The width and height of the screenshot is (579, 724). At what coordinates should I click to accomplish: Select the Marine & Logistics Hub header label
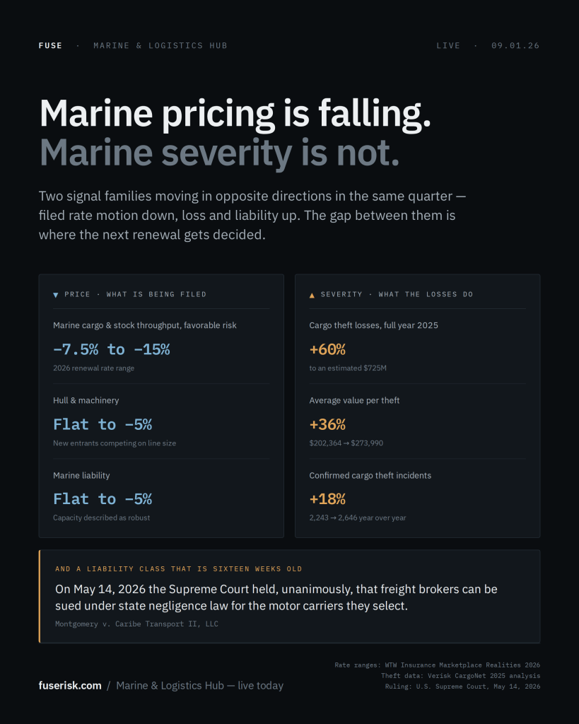click(x=160, y=46)
